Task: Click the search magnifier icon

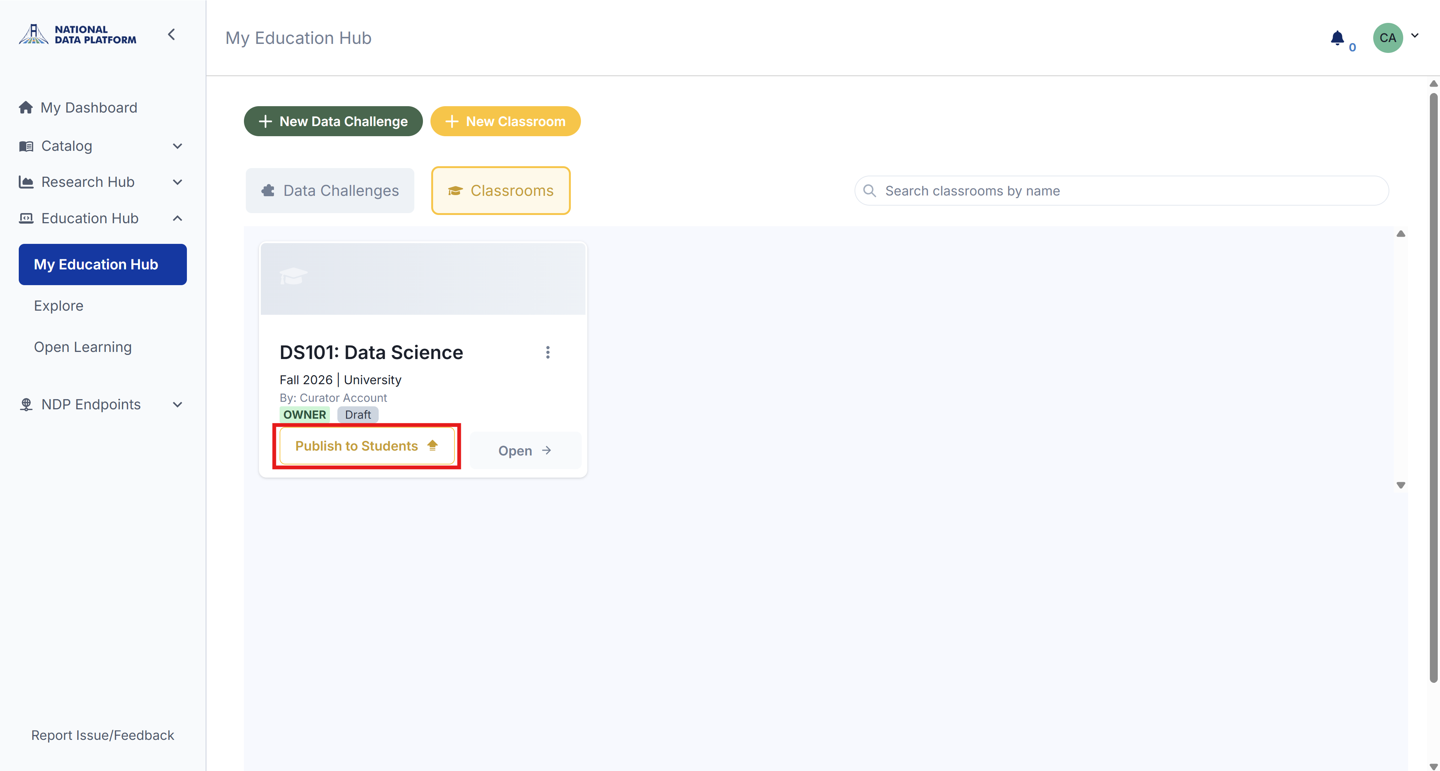Action: click(869, 191)
